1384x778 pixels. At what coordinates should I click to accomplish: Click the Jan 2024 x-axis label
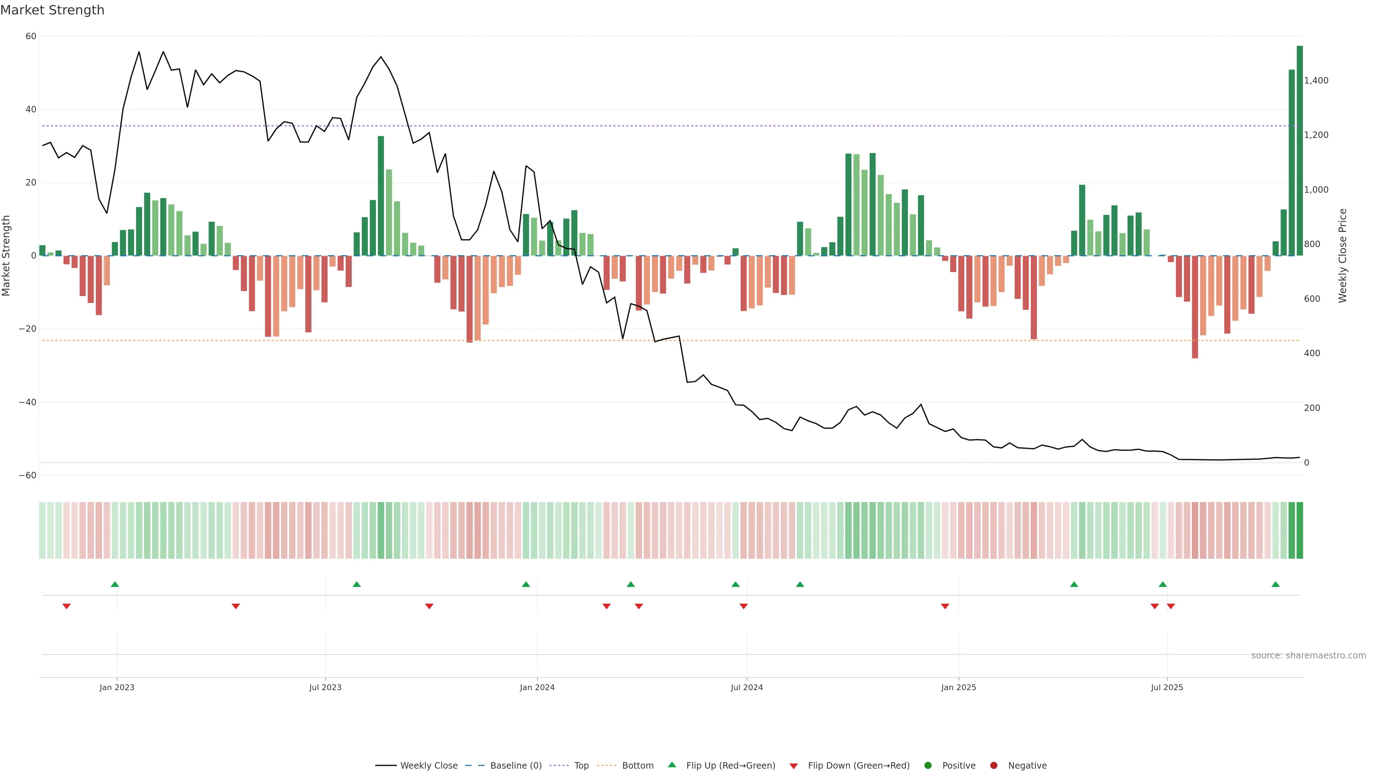(x=537, y=687)
